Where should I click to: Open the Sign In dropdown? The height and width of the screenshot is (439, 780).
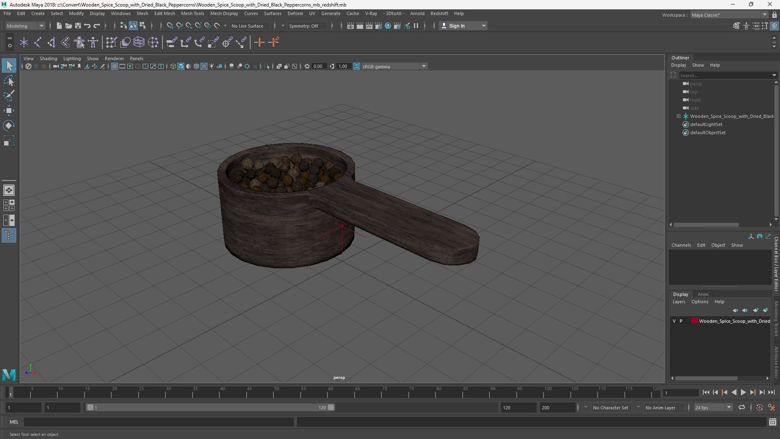[463, 26]
